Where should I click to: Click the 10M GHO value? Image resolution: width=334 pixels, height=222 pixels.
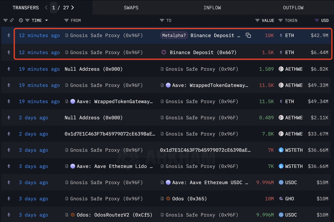[269, 199]
